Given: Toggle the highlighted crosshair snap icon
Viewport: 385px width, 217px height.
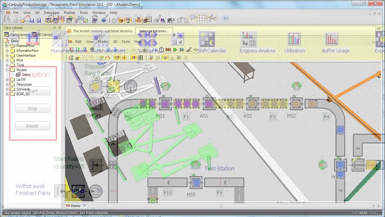Looking at the screenshot, I should (x=134, y=58).
